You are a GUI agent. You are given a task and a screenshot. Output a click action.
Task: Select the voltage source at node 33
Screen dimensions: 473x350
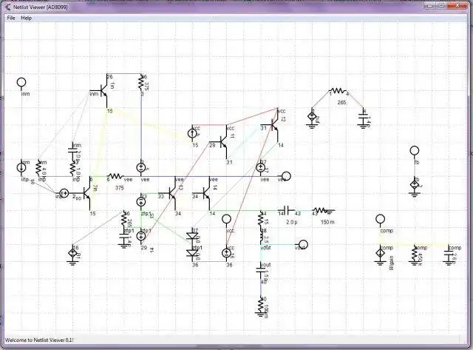point(141,201)
